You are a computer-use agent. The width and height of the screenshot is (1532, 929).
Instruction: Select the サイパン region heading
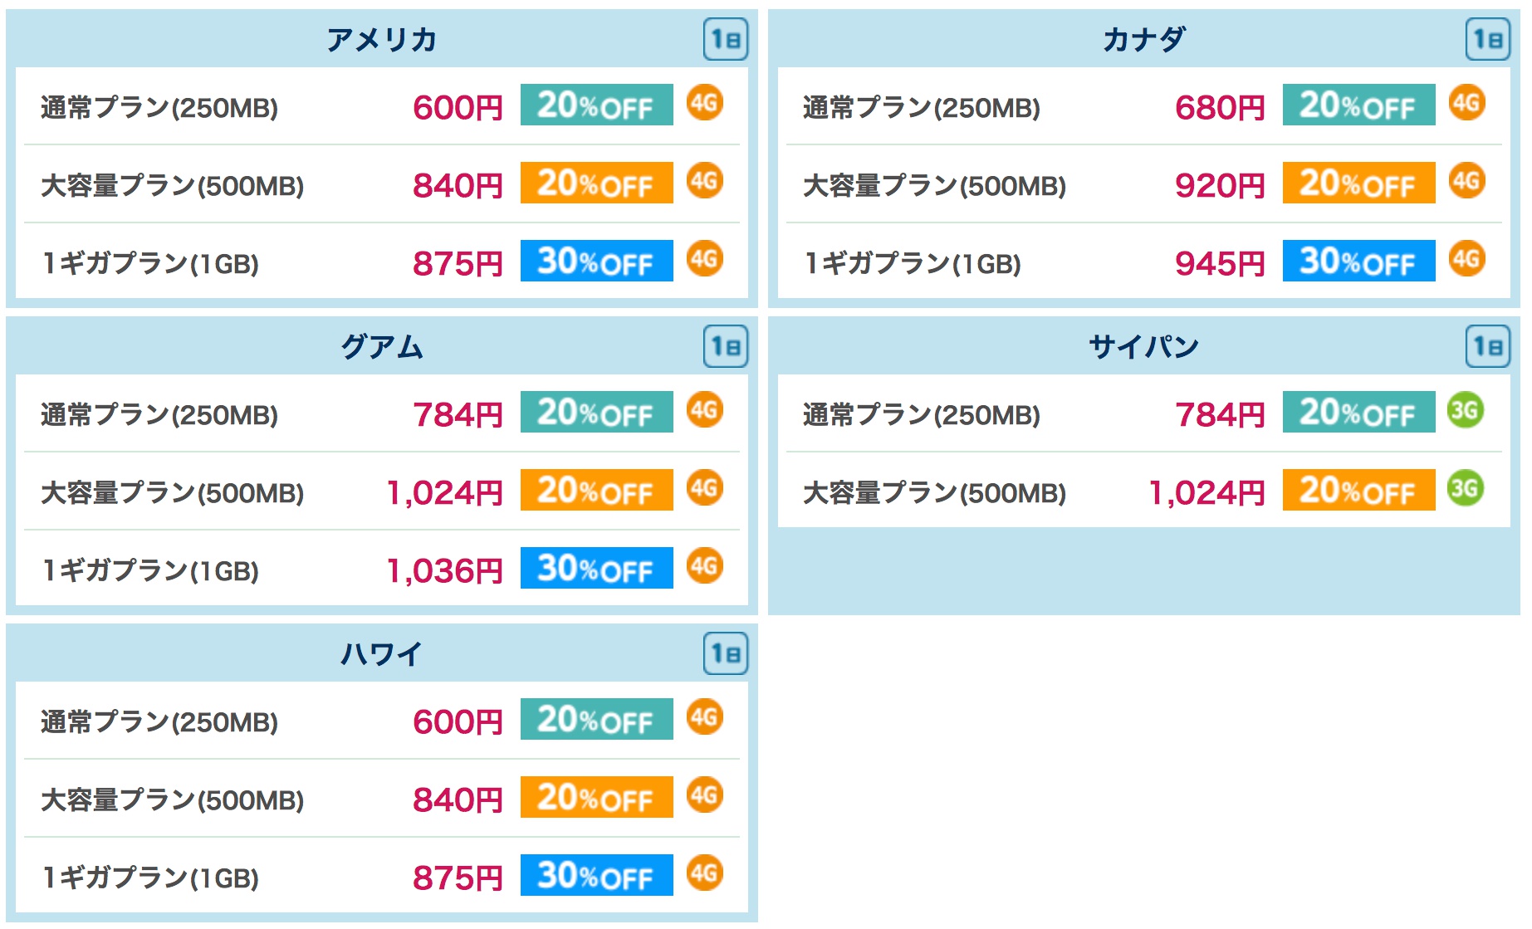[1144, 346]
